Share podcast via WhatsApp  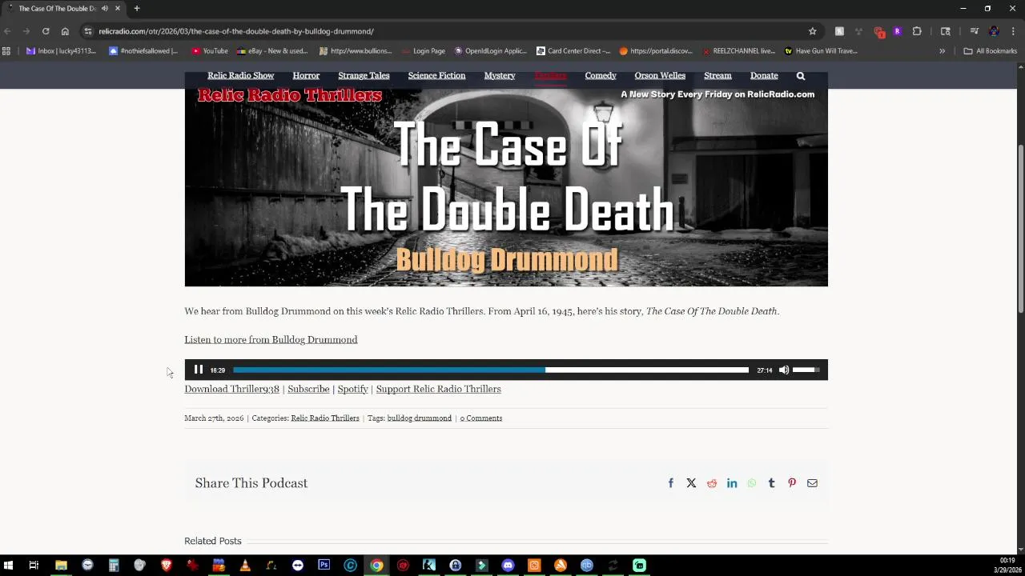click(x=752, y=483)
